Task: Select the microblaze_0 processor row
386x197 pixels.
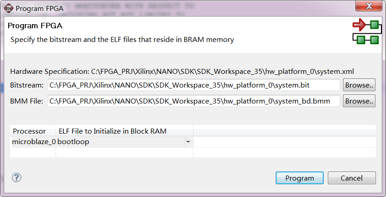Action: tap(33, 142)
